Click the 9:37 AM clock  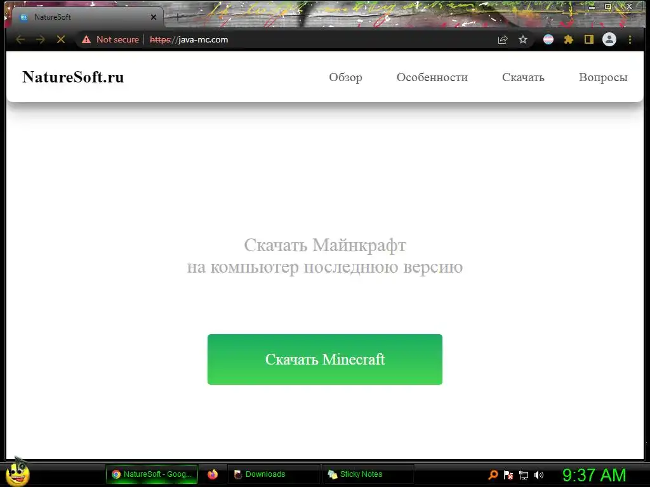[594, 475]
